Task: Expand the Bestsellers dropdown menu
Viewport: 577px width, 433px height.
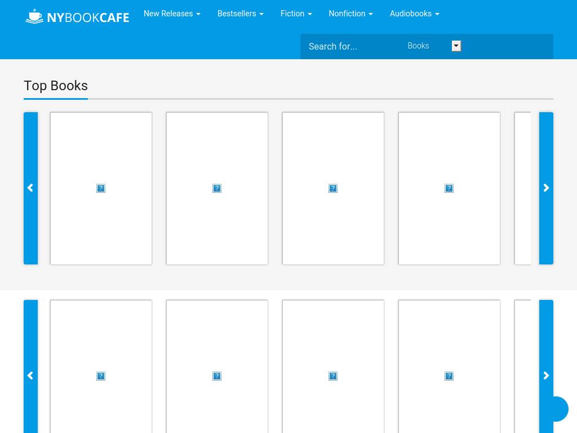Action: 240,14
